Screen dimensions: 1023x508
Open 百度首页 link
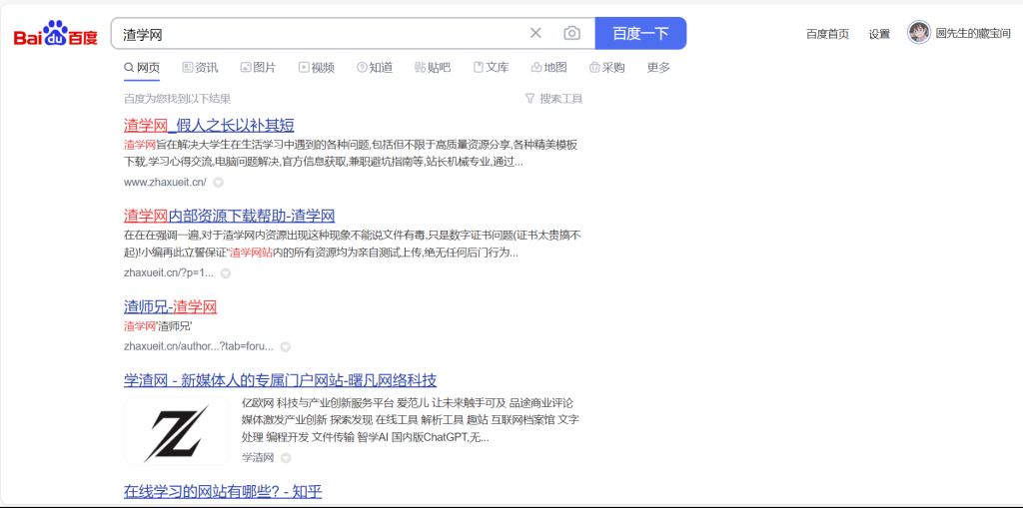827,34
